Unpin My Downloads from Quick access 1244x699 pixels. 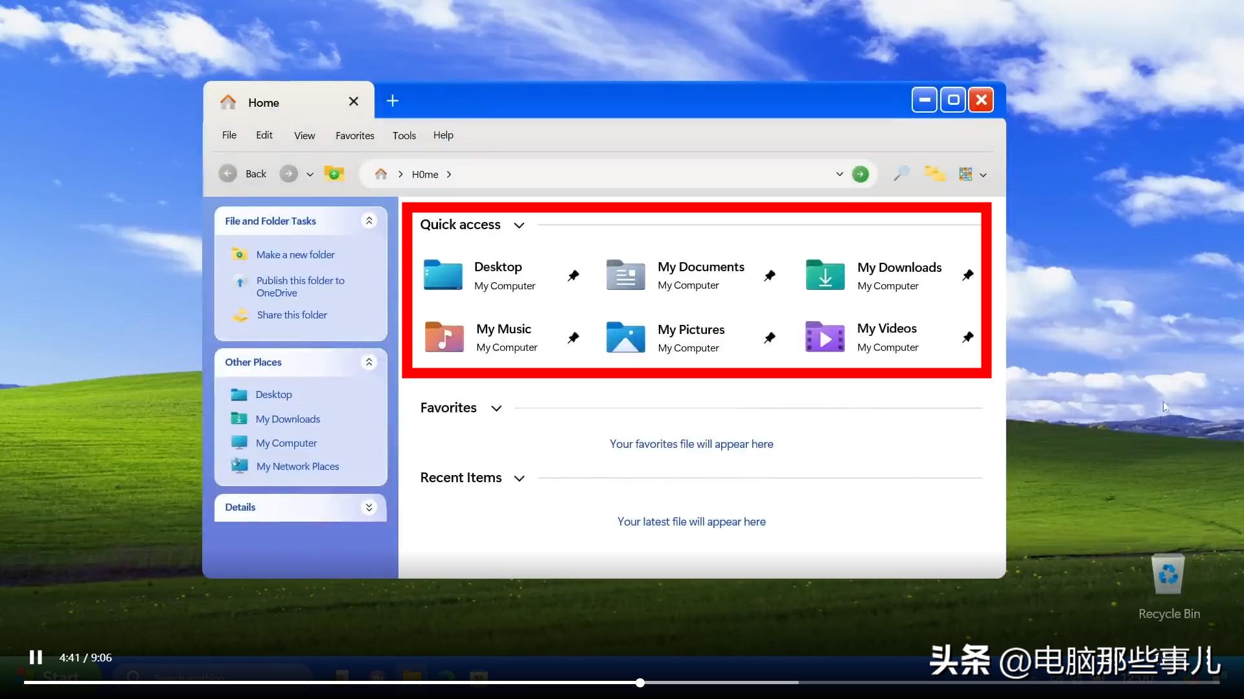point(967,274)
